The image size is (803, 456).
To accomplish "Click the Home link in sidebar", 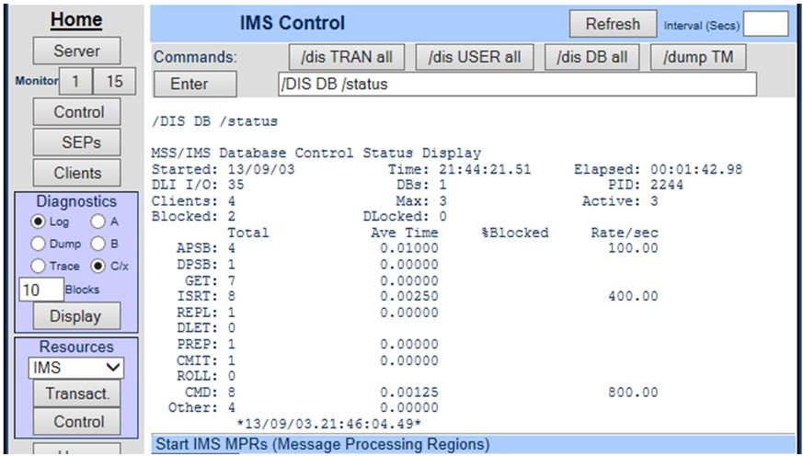I will click(76, 19).
